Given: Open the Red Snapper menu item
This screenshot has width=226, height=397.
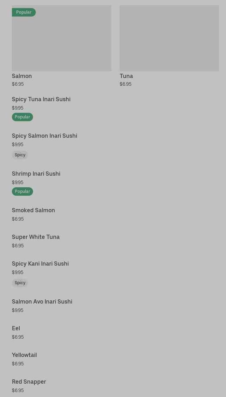Looking at the screenshot, I should pyautogui.click(x=29, y=382).
